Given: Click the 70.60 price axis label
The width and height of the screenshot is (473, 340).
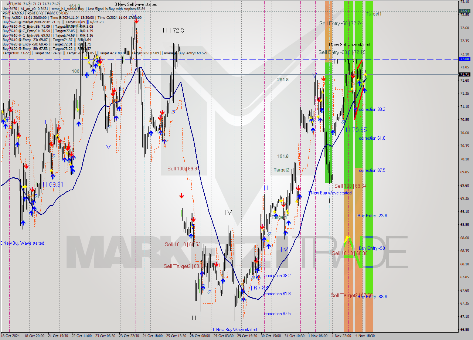Looking at the screenshot, I should click(465, 133).
